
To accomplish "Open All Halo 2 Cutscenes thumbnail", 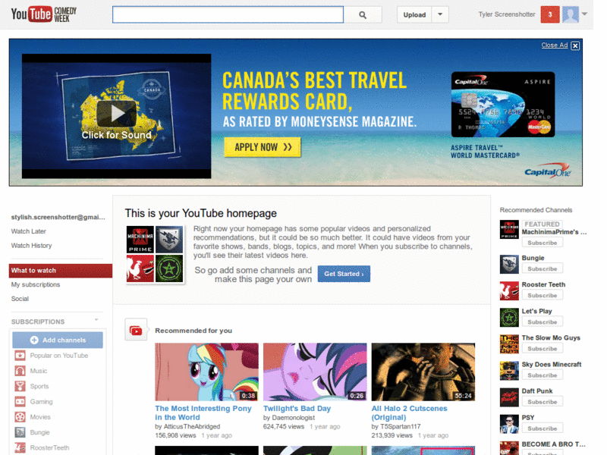I will click(423, 372).
